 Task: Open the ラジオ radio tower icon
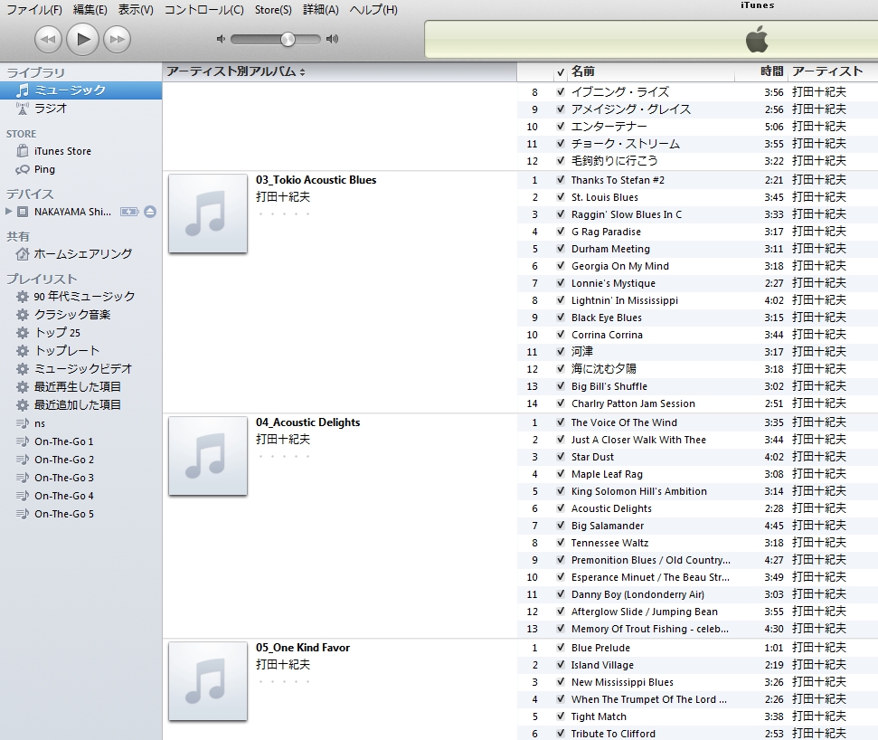pos(23,109)
